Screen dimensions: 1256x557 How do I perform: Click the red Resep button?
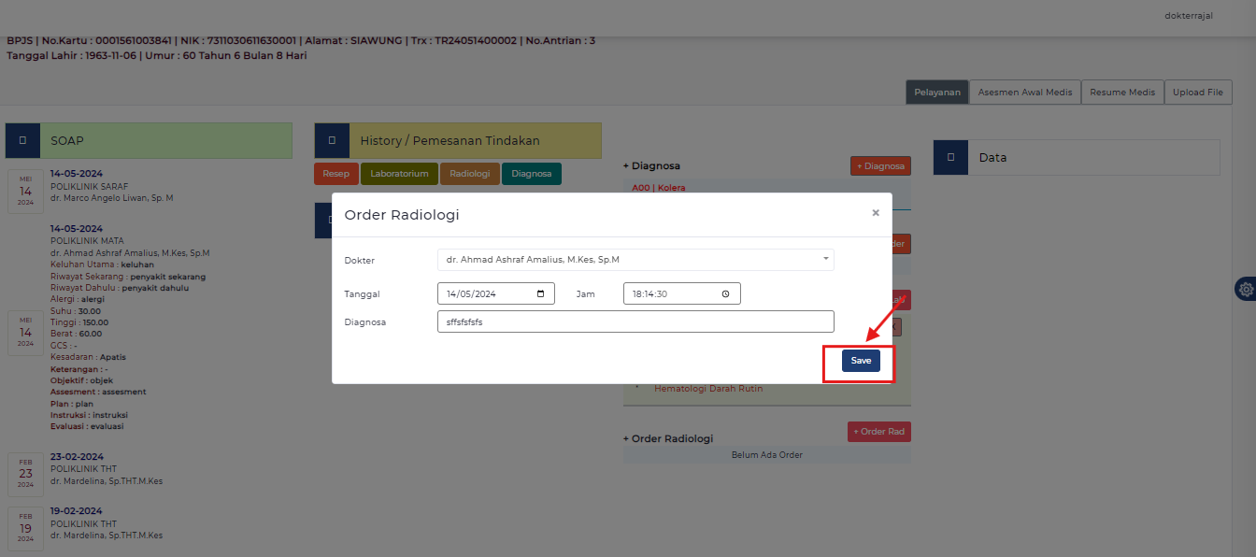tap(335, 174)
